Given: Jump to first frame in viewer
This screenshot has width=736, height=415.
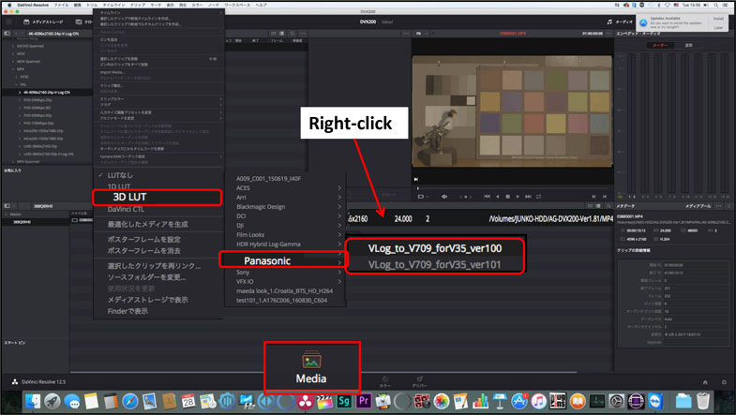Looking at the screenshot, I should point(487,197).
